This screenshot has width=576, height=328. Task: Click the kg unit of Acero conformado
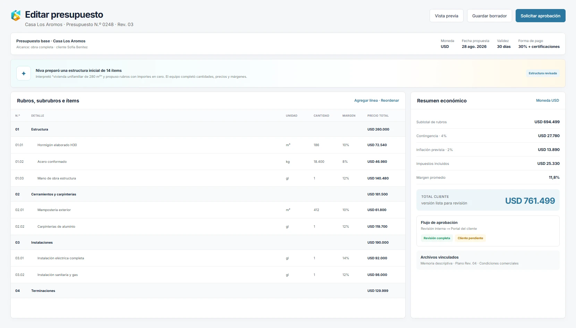pos(288,162)
